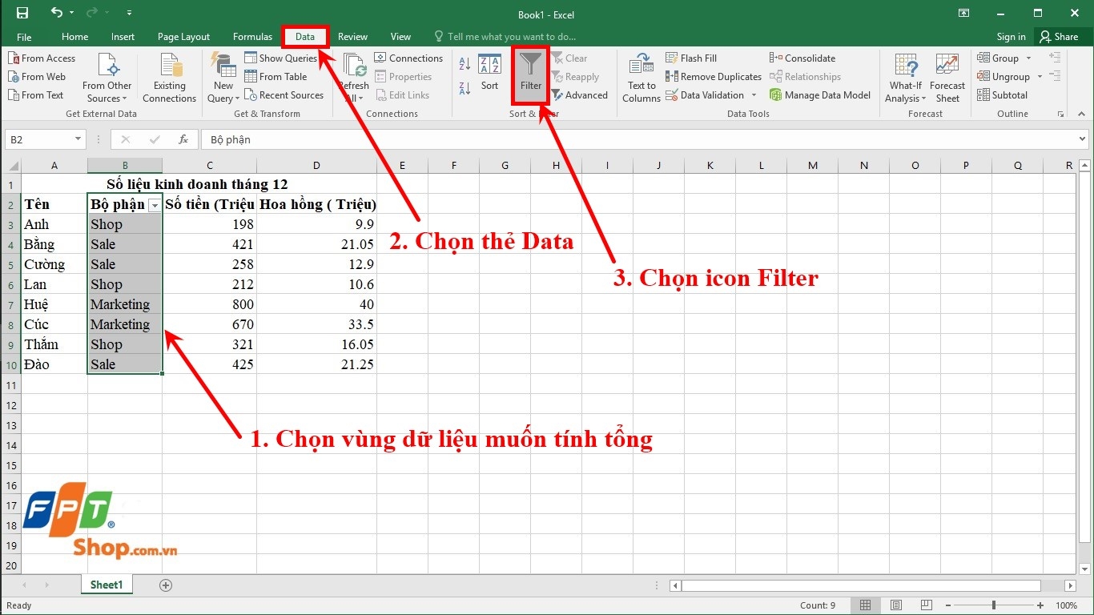The width and height of the screenshot is (1094, 615).
Task: Switch to Normal view
Action: pos(867,605)
